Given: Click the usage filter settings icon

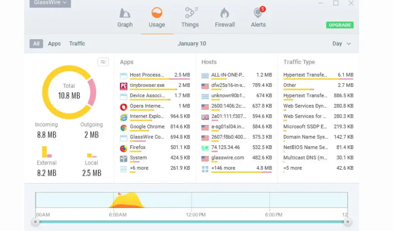Looking at the screenshot, I should (x=103, y=62).
